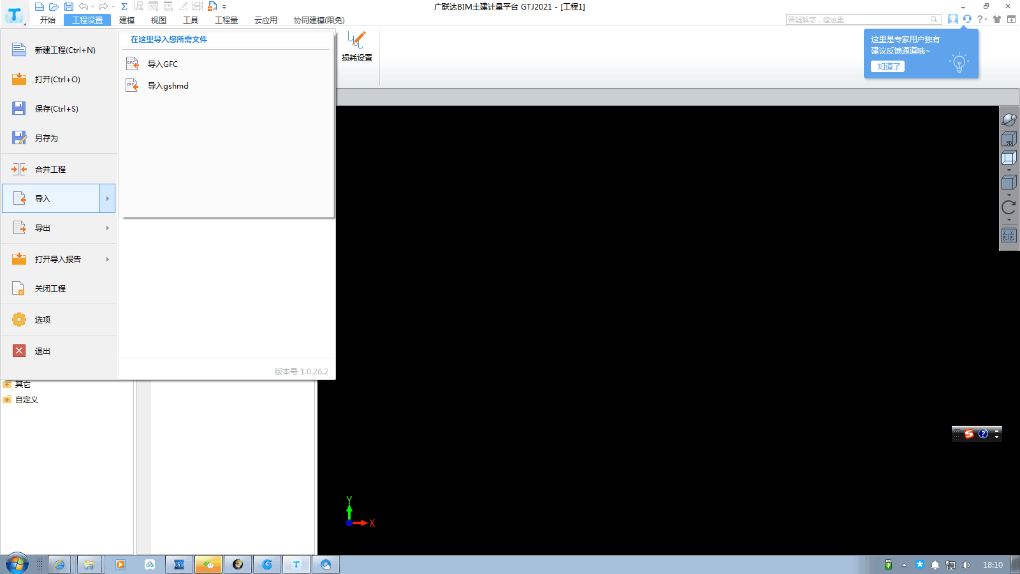Click the volume speaker icon in system tray
The height and width of the screenshot is (574, 1020).
(966, 564)
